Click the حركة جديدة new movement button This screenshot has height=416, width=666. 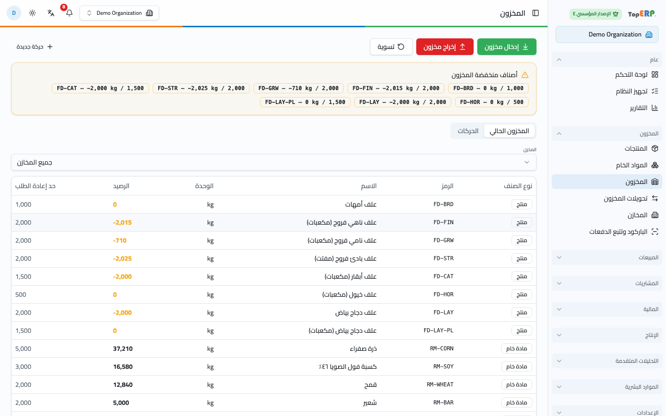click(x=35, y=47)
